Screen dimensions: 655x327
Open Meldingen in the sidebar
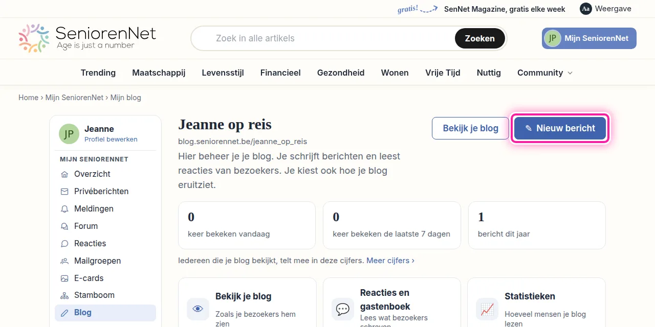(x=105, y=209)
